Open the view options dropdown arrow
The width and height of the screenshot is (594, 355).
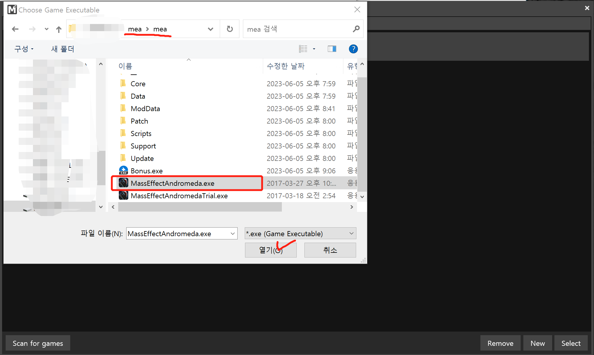[314, 49]
